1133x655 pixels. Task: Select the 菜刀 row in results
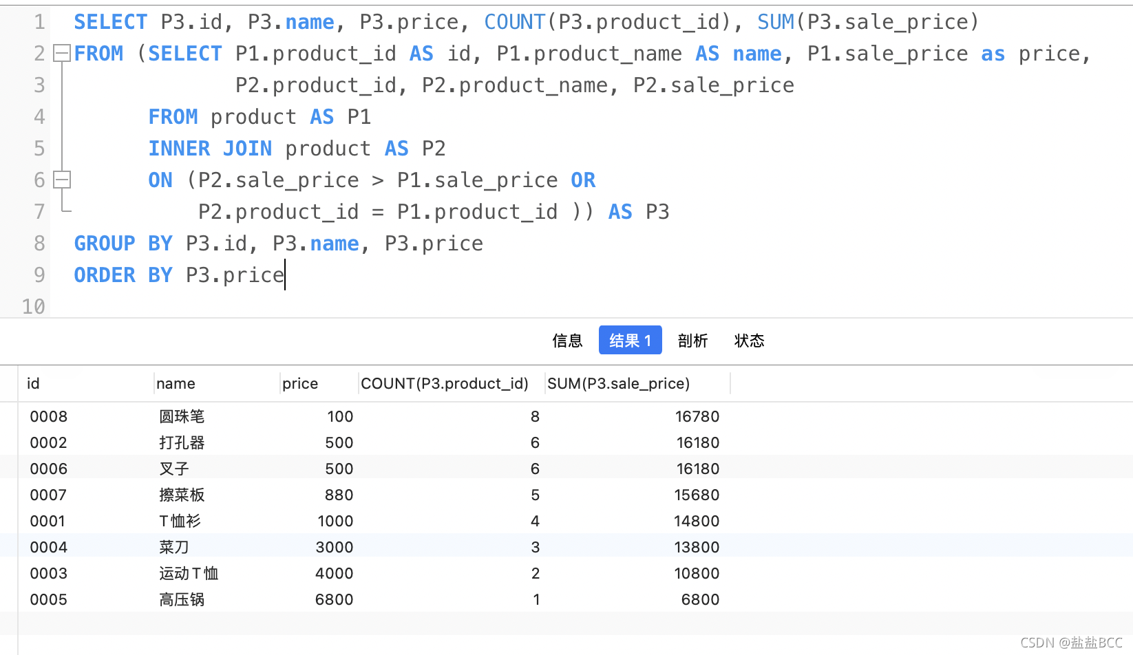(275, 547)
